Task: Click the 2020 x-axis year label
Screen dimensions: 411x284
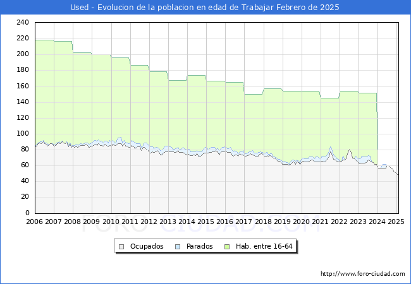Action: [301, 222]
